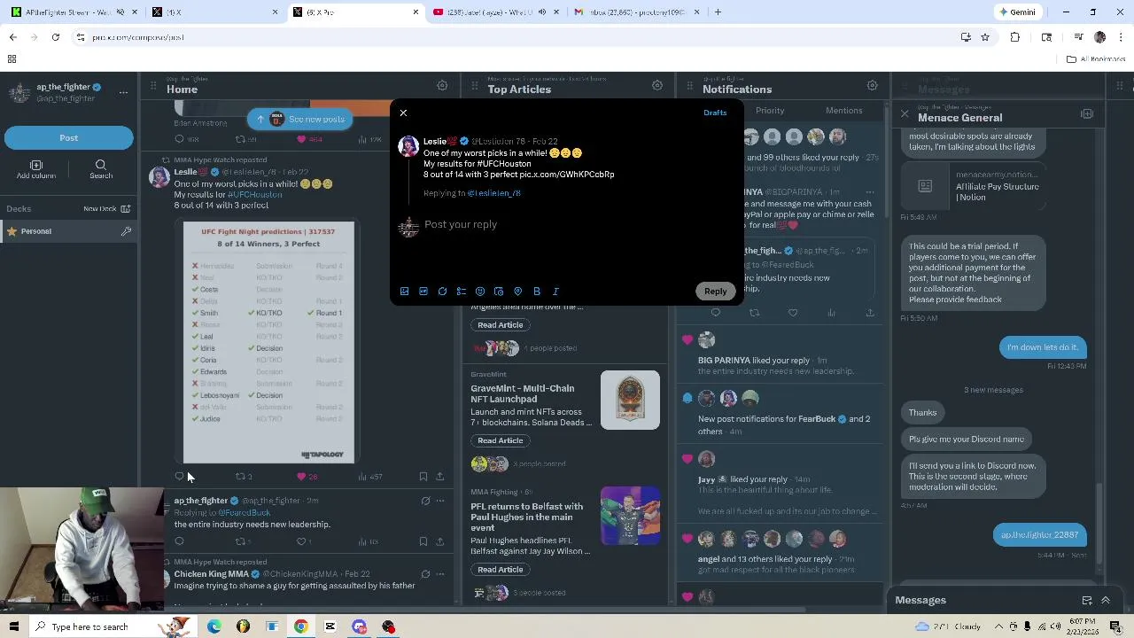This screenshot has height=638, width=1134.
Task: Edit the Personal deck with wrench icon
Action: (x=126, y=231)
